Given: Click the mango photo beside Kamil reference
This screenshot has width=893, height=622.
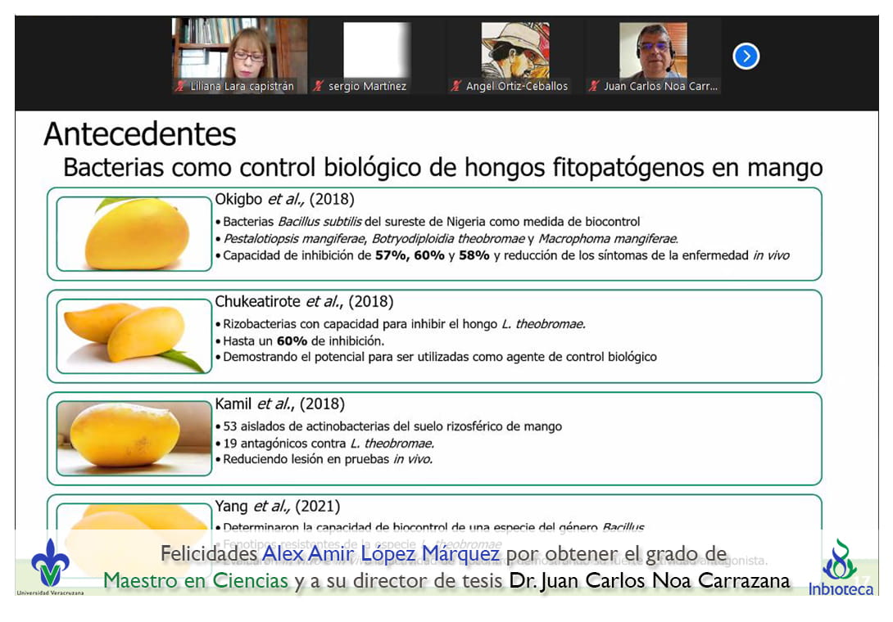Looking at the screenshot, I should point(134,438).
